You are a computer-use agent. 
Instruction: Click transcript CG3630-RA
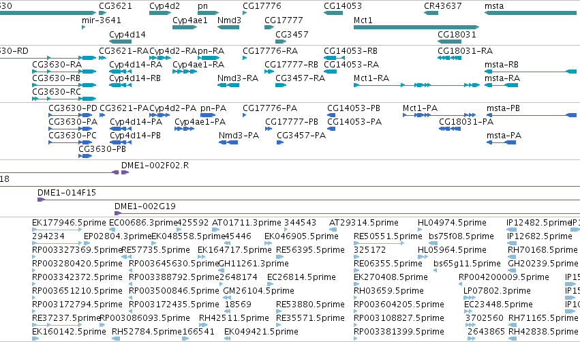(x=57, y=64)
